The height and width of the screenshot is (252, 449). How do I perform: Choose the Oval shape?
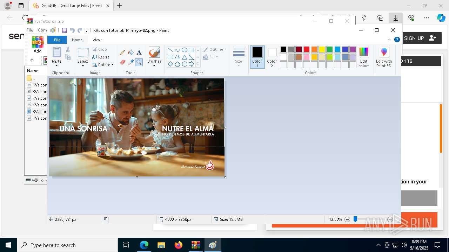[x=184, y=50]
